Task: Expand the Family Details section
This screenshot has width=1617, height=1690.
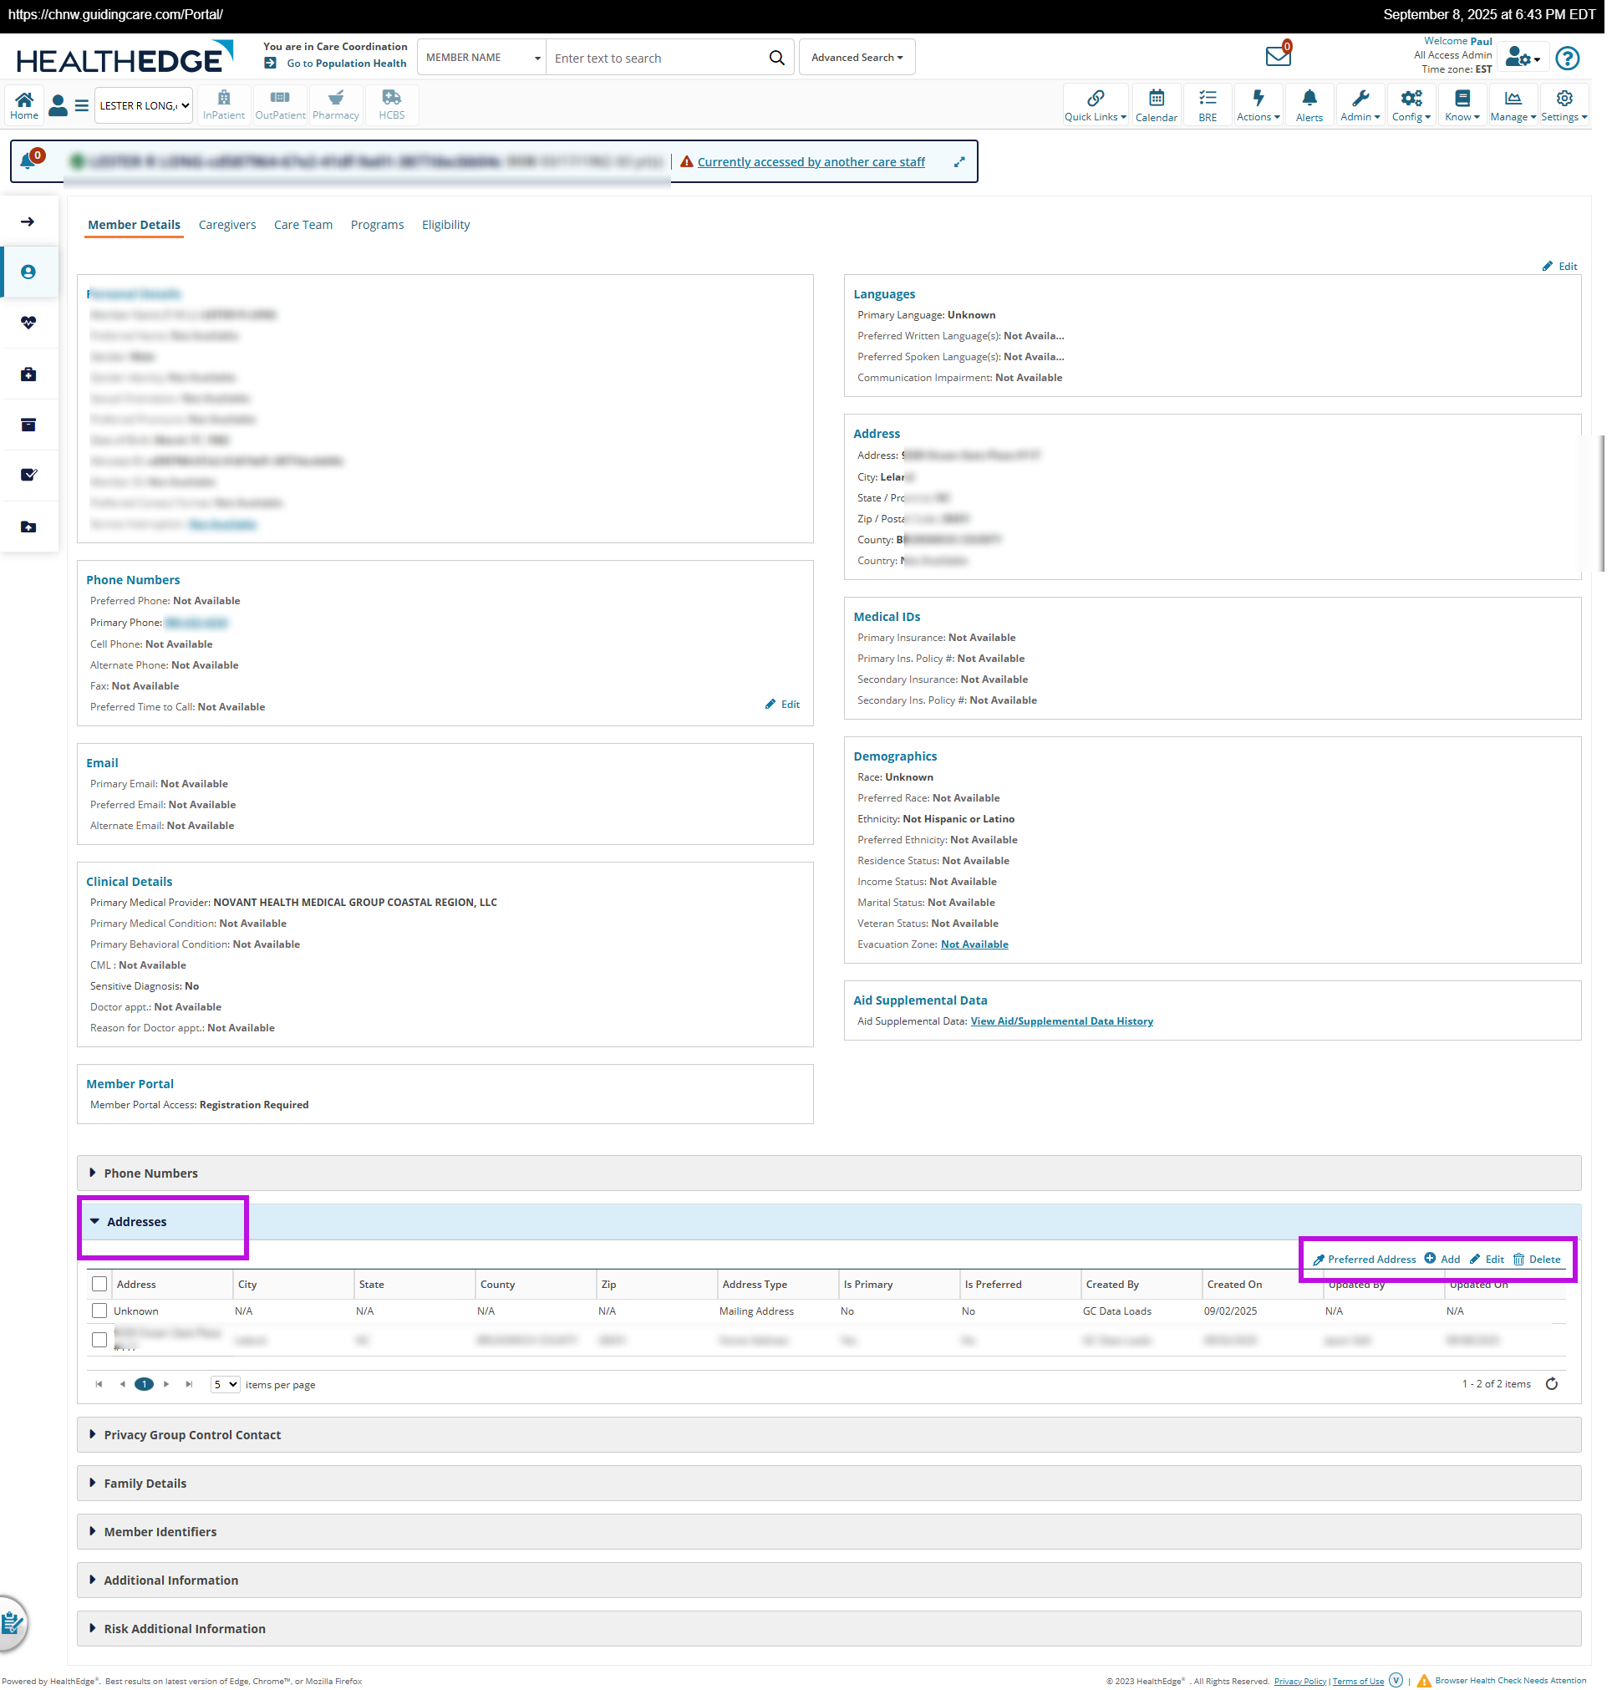Action: (145, 1482)
